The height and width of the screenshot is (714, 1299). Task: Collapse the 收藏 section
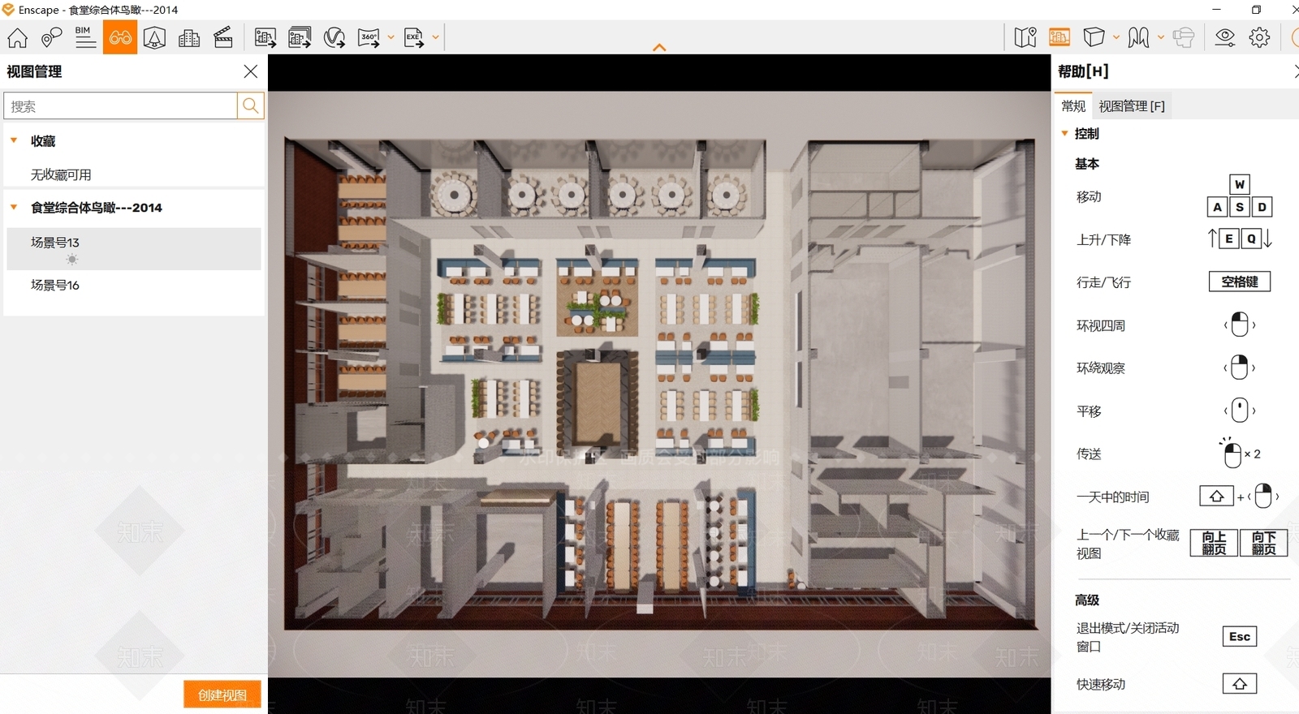click(14, 140)
